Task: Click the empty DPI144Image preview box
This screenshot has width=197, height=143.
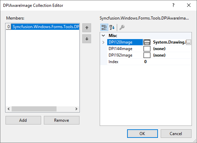Action: 147,49
